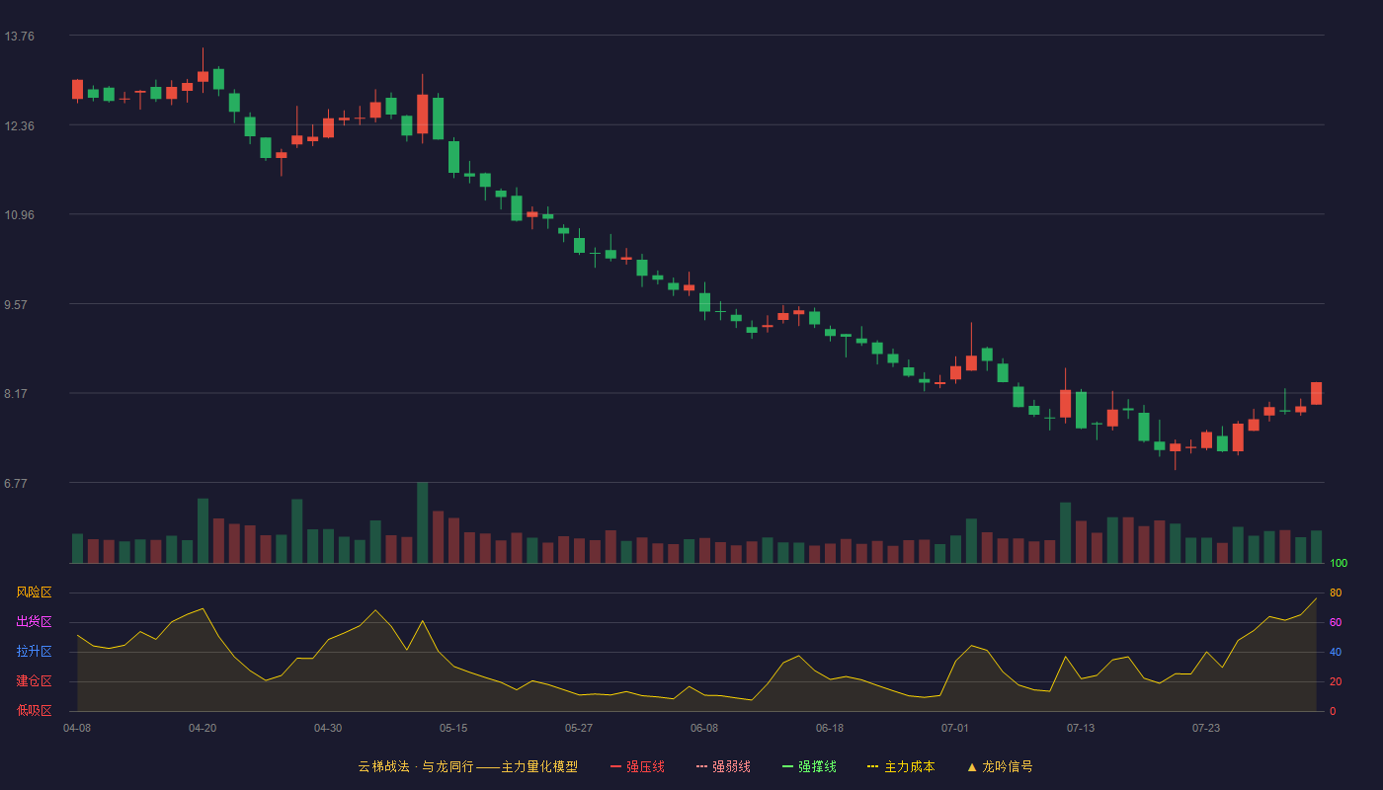
Task: Click the orange 80 indicator scale value
Action: tap(1336, 592)
